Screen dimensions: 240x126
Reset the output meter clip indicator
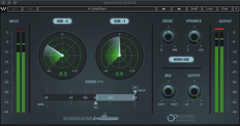219,29
